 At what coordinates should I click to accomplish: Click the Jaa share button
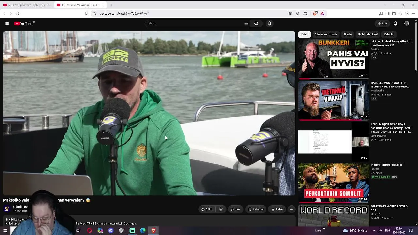[235, 209]
